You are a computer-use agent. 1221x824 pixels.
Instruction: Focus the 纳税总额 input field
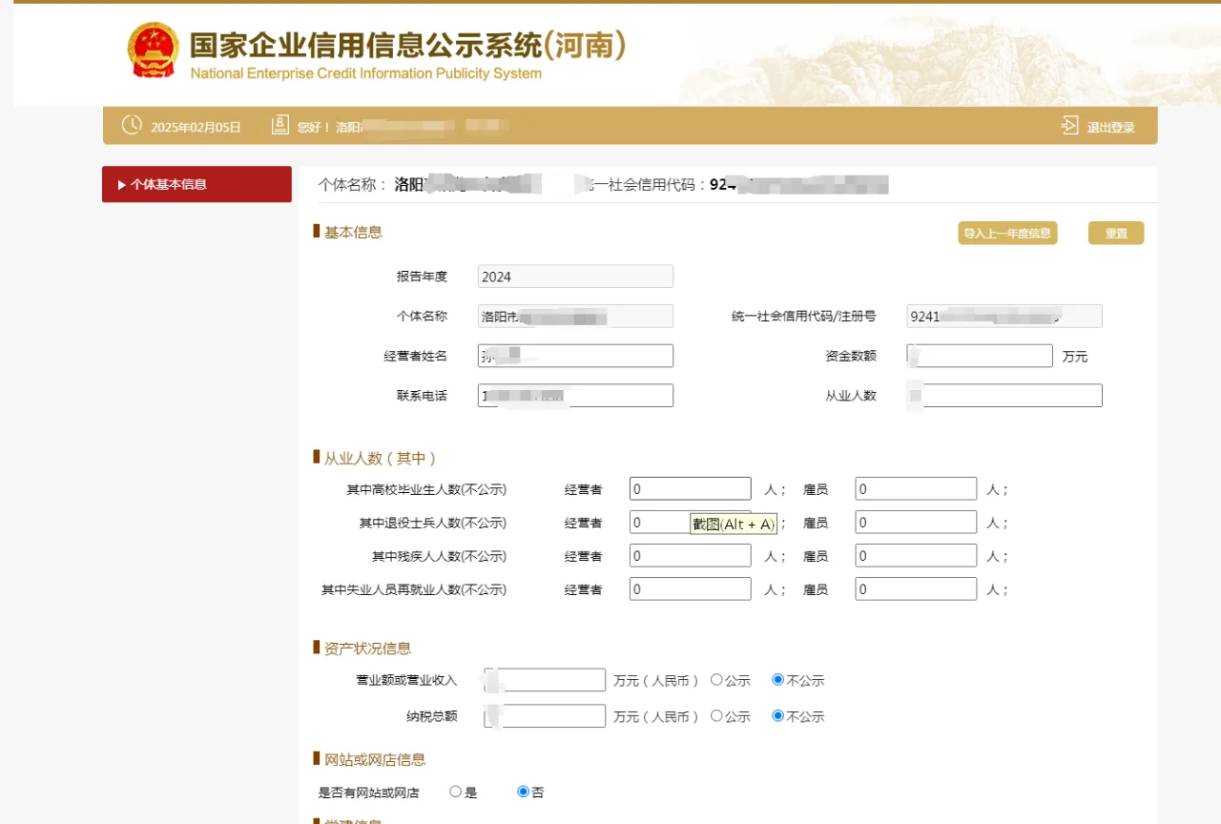tap(545, 715)
